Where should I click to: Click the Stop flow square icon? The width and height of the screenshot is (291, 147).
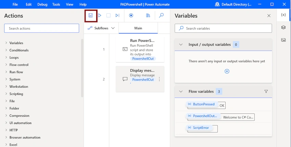[109, 15]
